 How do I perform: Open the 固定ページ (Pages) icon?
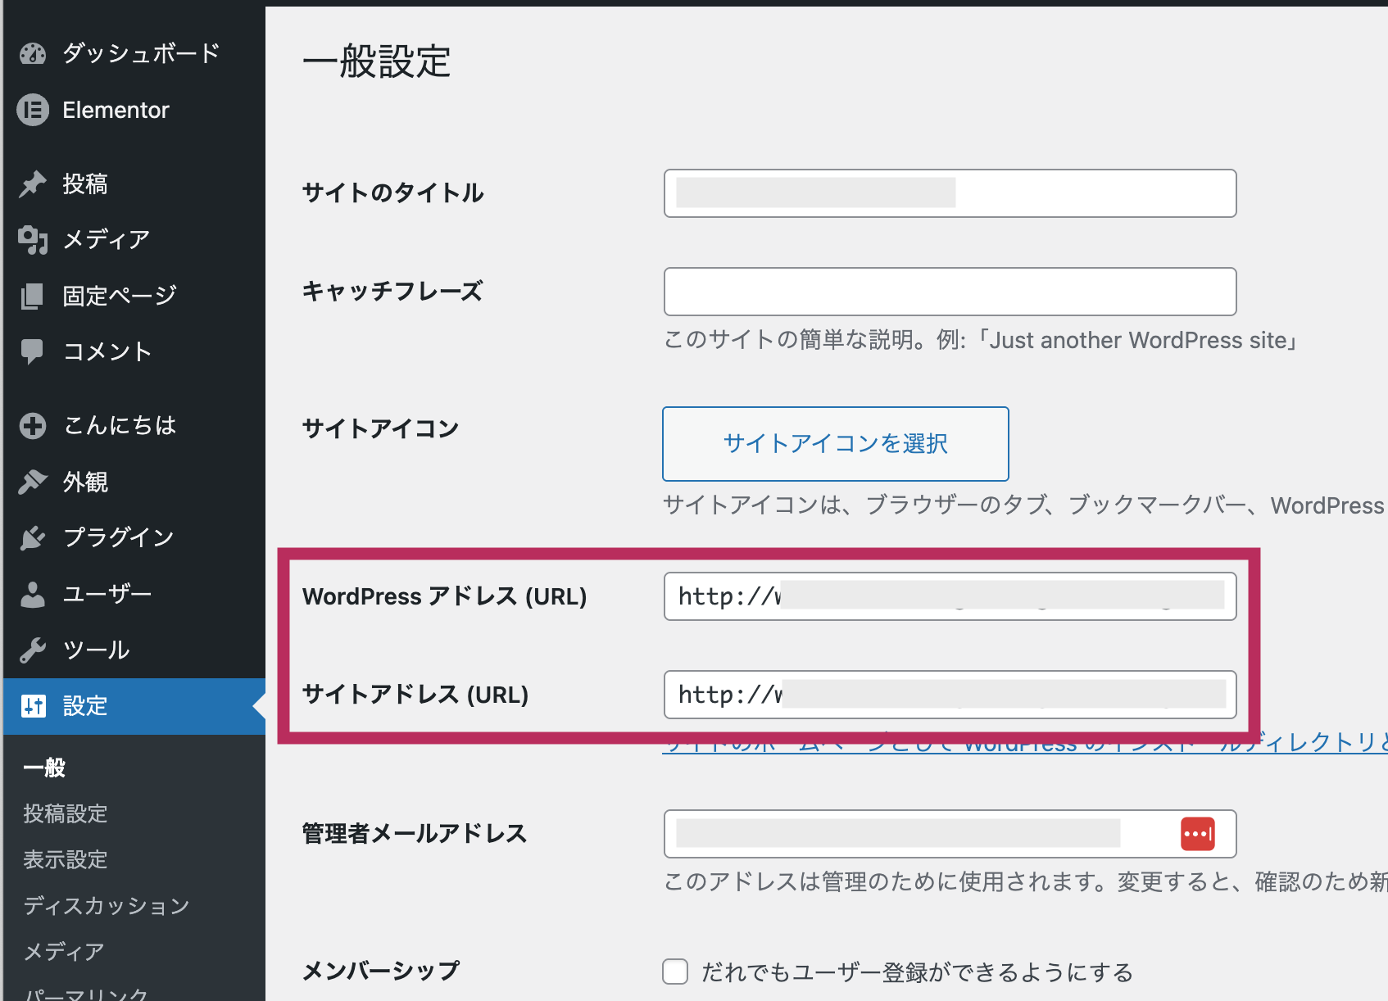tap(32, 295)
